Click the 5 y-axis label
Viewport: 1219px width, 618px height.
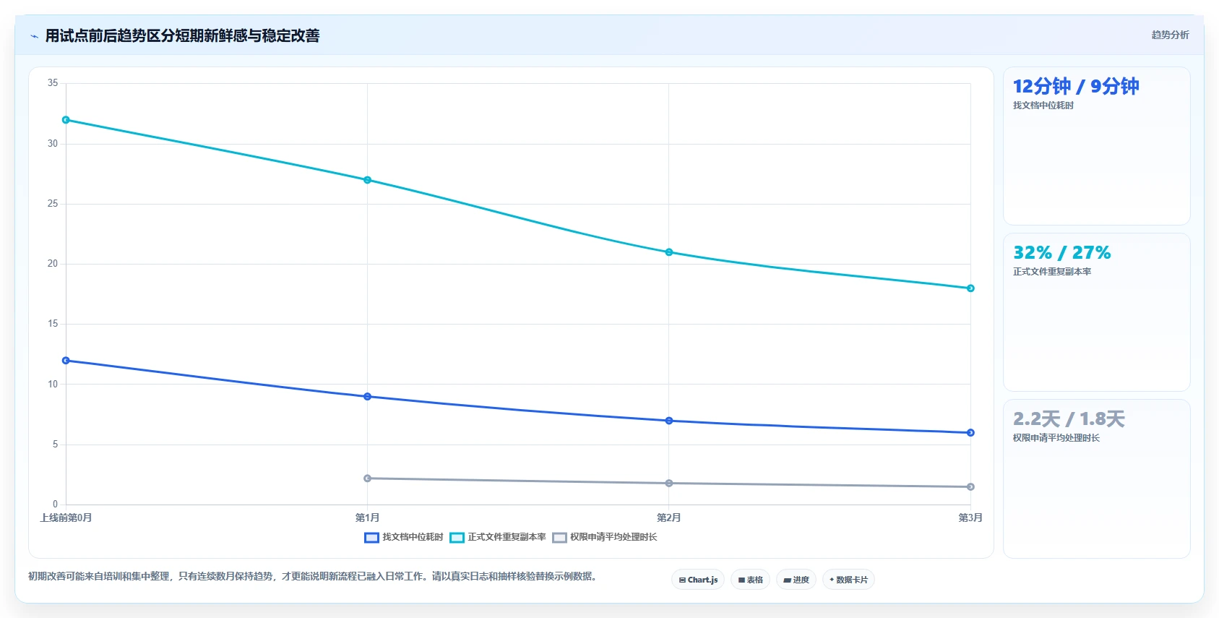tap(55, 445)
